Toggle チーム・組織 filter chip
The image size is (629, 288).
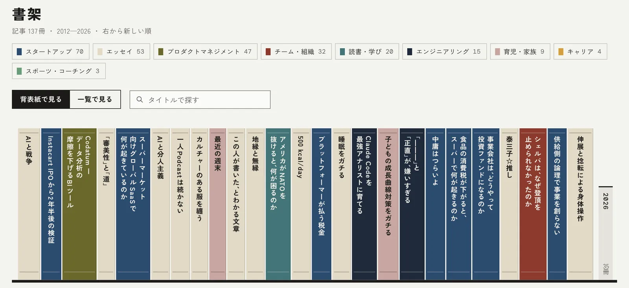(x=296, y=51)
